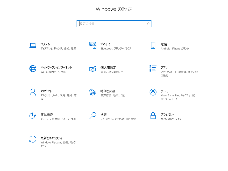Screen dimensions: 228x171
Task: Click the '背景、ロック画面、色' description
Action: point(112,72)
